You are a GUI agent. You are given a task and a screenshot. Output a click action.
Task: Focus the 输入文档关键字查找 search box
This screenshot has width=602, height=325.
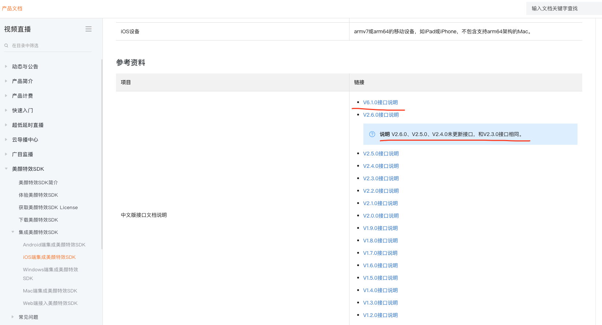564,8
